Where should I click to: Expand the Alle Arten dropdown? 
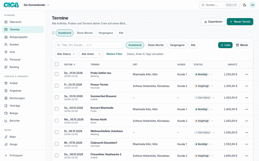click(x=91, y=54)
